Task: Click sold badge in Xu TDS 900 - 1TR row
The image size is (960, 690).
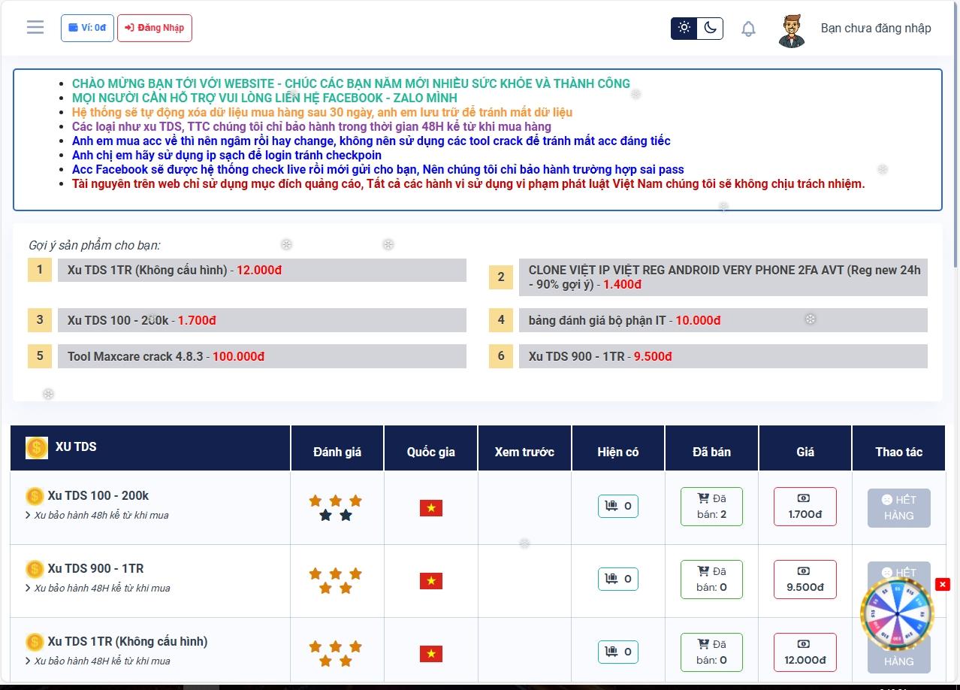Action: tap(711, 580)
